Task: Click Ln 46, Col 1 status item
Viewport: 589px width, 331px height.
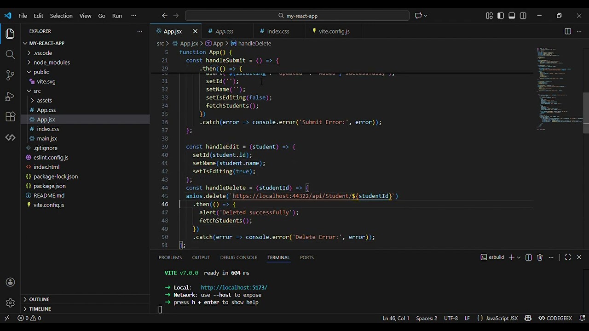Action: [x=396, y=318]
